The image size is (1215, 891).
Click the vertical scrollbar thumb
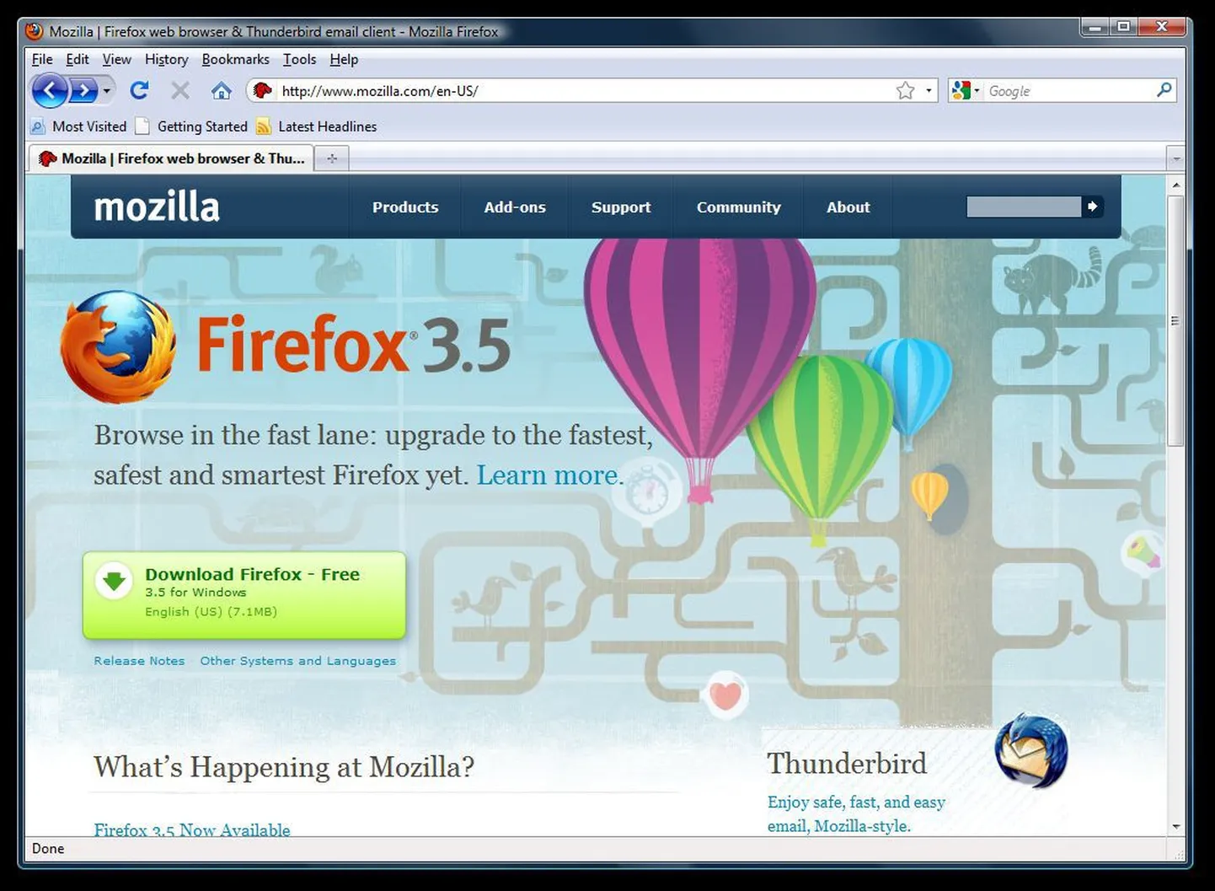(x=1176, y=321)
